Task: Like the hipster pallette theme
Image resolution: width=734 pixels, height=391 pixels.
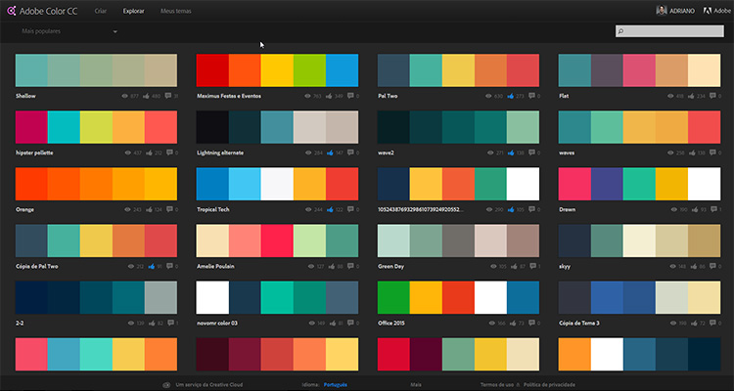Action: (x=147, y=153)
